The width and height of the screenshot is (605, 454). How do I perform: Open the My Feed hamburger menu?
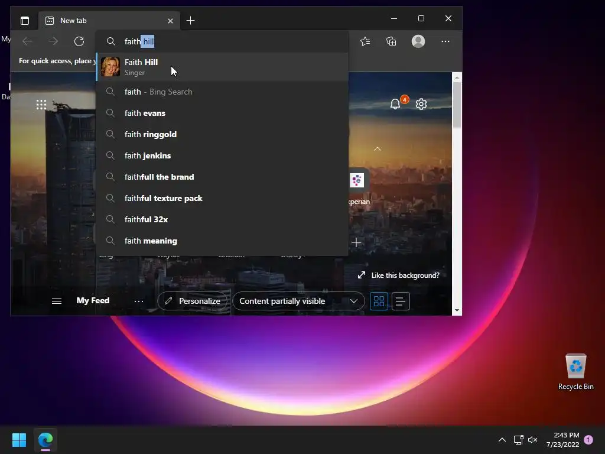point(57,301)
